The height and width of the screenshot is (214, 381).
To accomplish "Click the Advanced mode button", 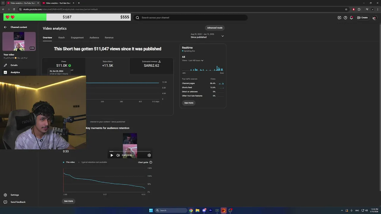I will pos(215,28).
